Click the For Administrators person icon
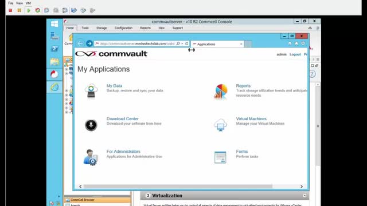Image resolution: width=367 pixels, height=206 pixels. pyautogui.click(x=91, y=157)
